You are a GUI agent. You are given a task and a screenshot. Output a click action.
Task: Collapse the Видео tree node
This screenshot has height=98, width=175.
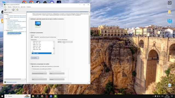tap(5, 14)
